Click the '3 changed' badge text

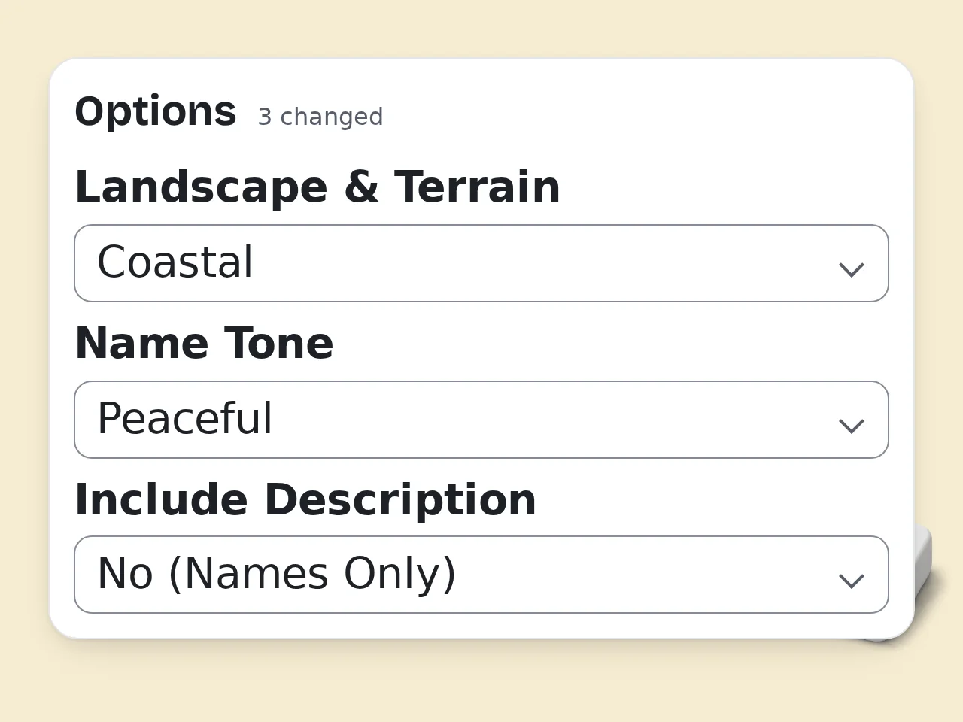click(320, 117)
